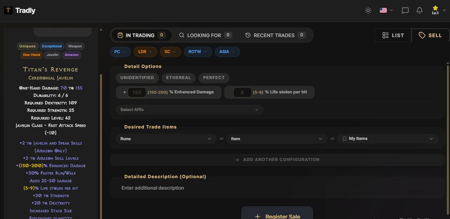Click Add Another Configuration

pyautogui.click(x=277, y=160)
